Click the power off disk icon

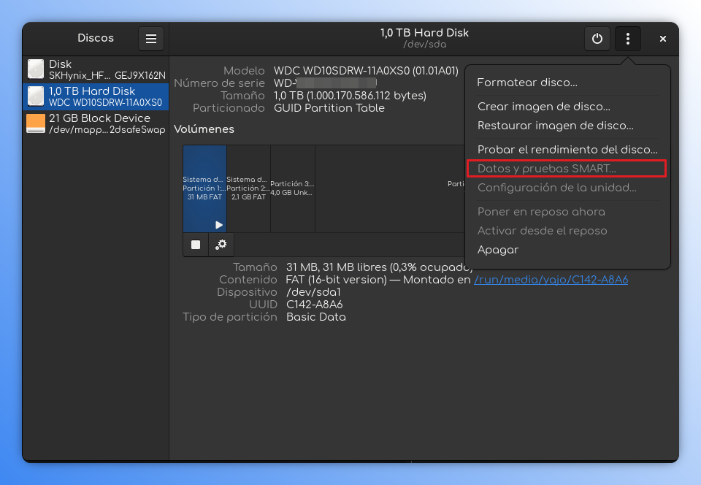(597, 39)
